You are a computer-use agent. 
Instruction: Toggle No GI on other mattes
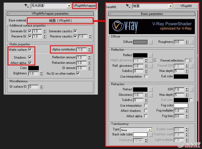coord(78,73)
